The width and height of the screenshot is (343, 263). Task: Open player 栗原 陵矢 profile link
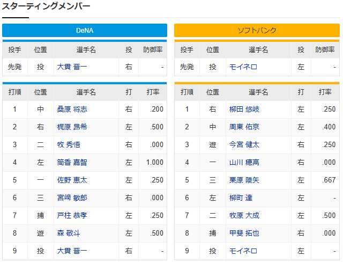244,180
